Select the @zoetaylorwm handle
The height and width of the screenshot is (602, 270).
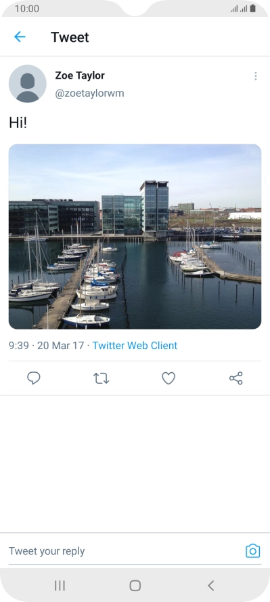point(89,94)
